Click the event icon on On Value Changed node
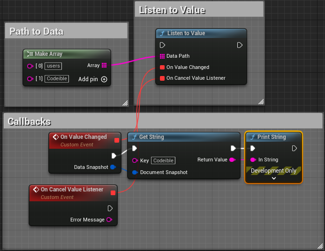The width and height of the screenshot is (325, 251). [55, 137]
